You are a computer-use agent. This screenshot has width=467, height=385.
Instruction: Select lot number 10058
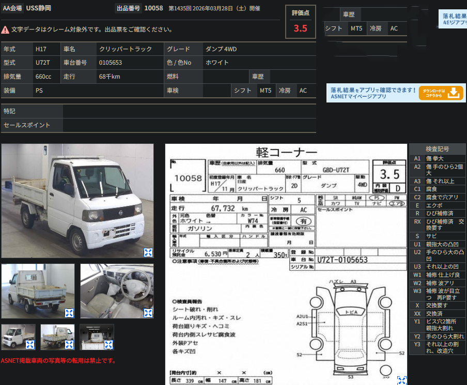pos(153,8)
